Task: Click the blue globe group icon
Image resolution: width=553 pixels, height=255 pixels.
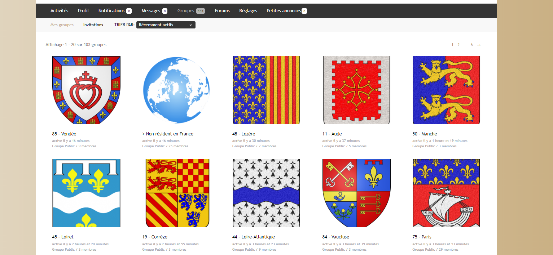Action: (176, 90)
